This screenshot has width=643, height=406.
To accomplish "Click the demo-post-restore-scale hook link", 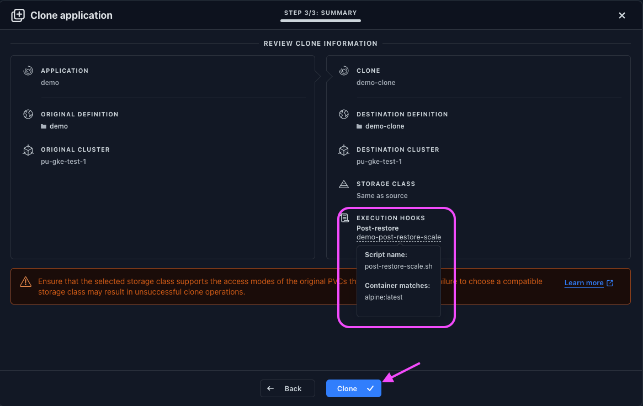I will pyautogui.click(x=398, y=237).
